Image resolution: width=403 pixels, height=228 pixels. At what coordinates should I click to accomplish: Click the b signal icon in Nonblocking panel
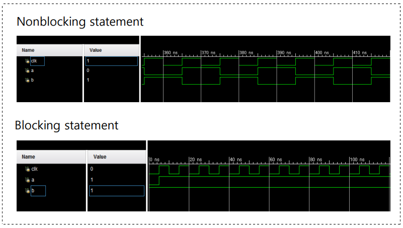[27, 80]
